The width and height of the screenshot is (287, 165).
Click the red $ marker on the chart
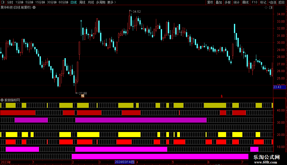(222, 96)
